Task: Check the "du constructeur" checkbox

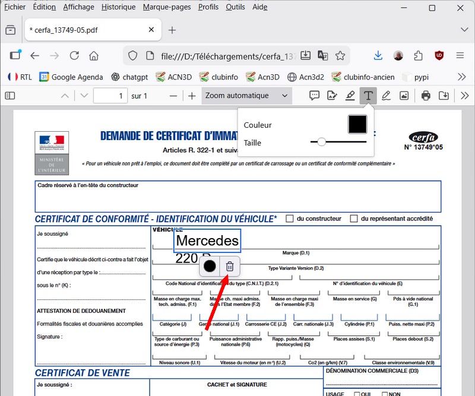Action: pyautogui.click(x=290, y=218)
